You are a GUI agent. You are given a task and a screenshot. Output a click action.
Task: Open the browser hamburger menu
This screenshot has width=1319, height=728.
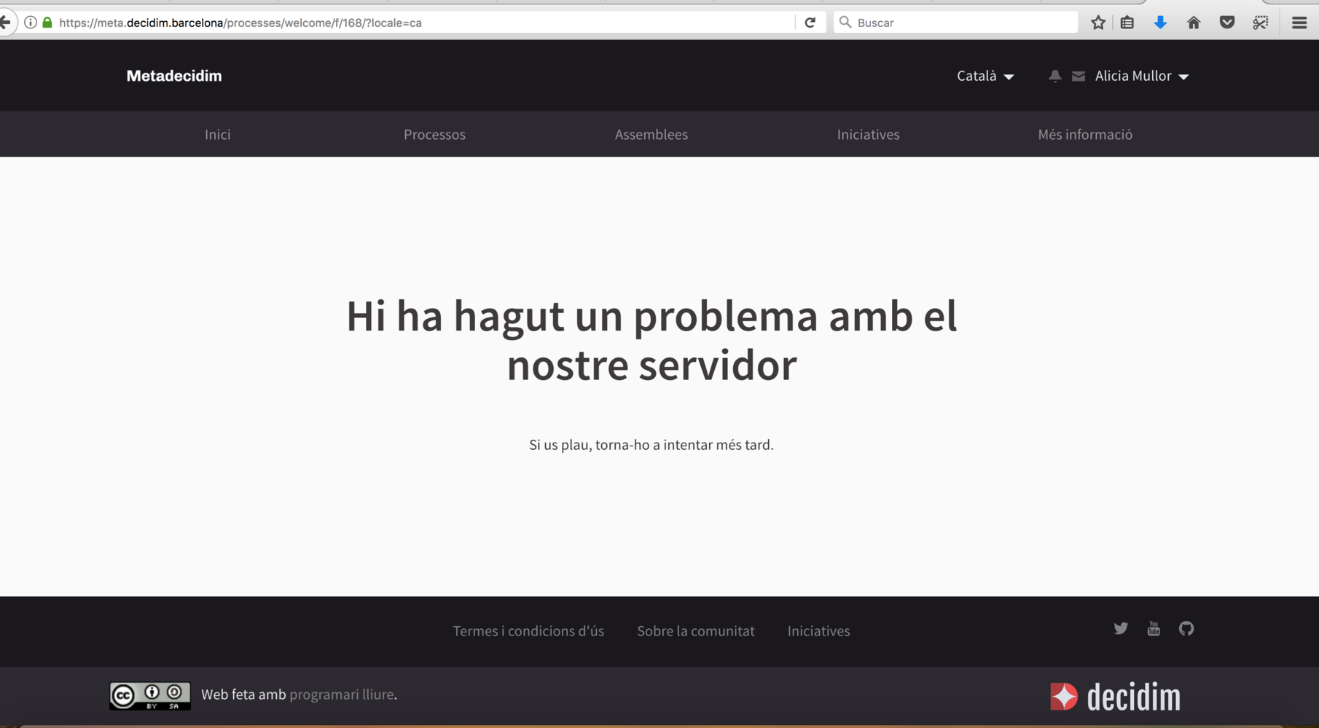coord(1299,23)
